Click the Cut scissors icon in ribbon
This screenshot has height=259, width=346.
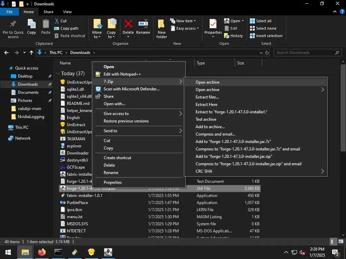pos(57,21)
